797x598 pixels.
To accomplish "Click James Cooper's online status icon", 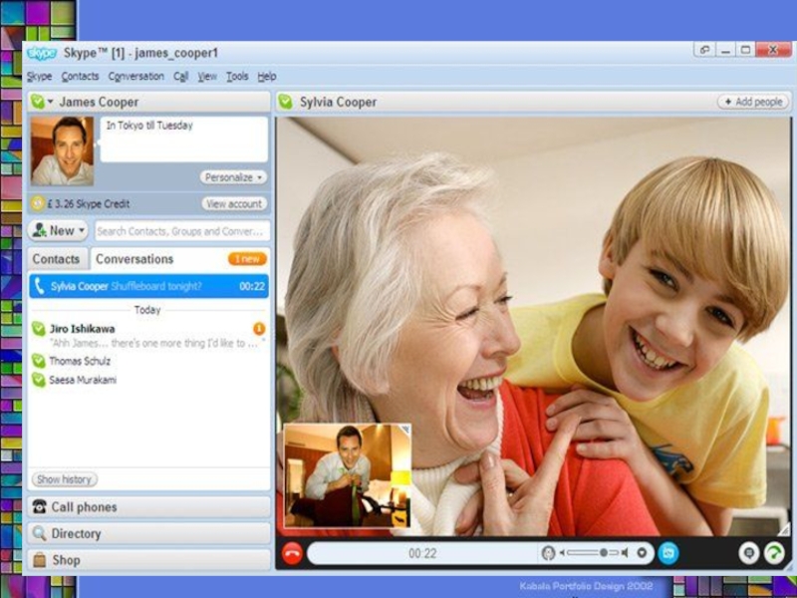I will [38, 102].
